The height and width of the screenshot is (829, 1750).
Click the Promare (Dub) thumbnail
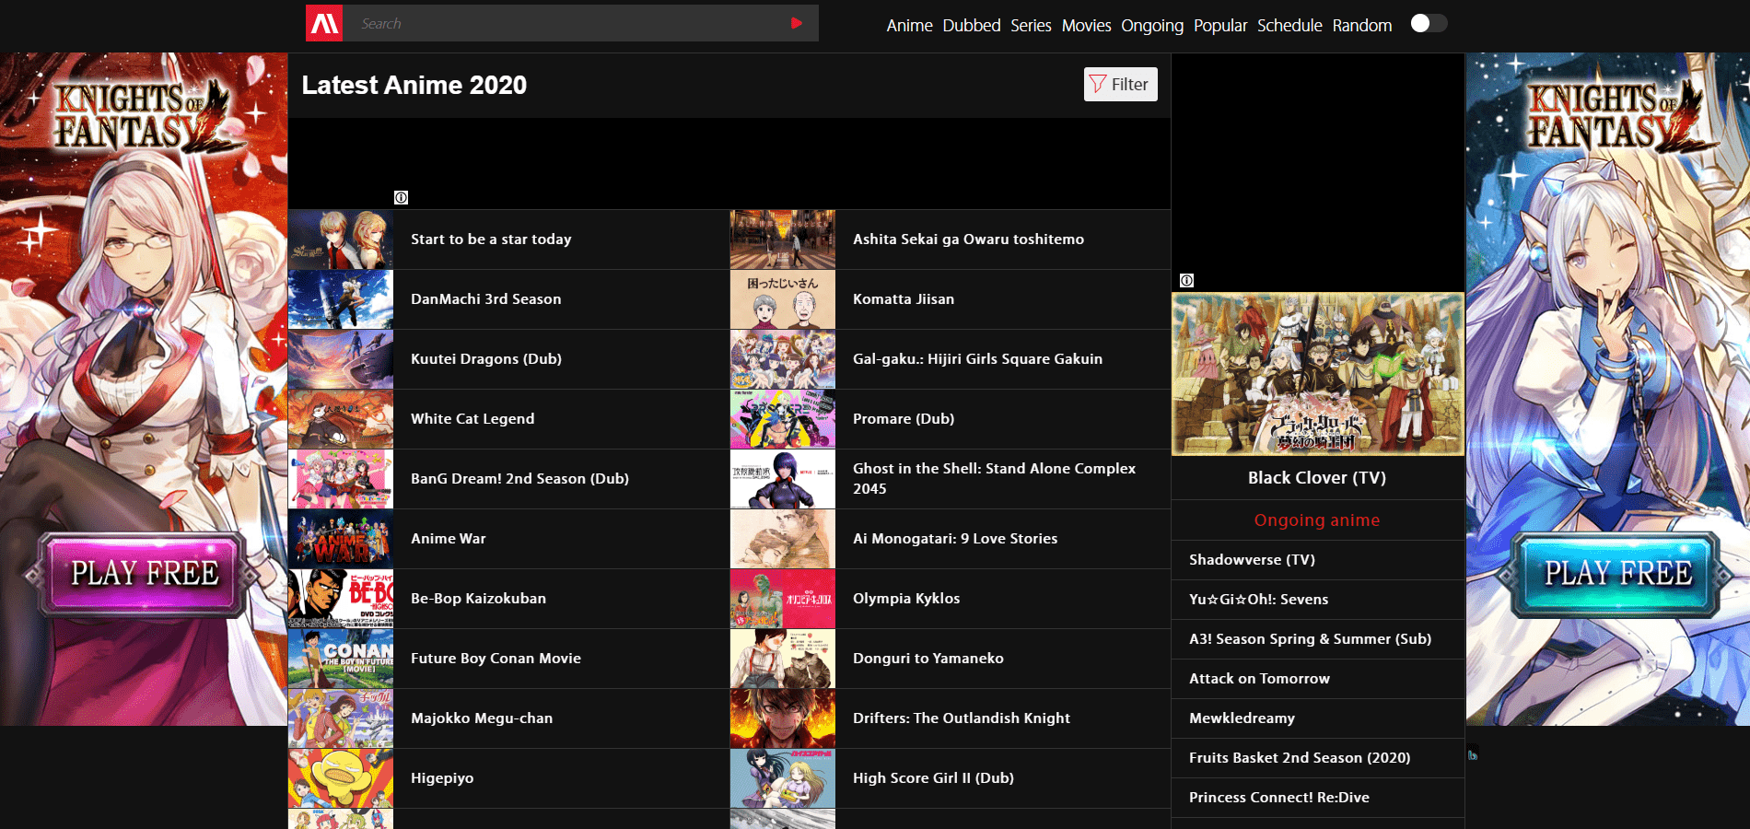point(783,419)
